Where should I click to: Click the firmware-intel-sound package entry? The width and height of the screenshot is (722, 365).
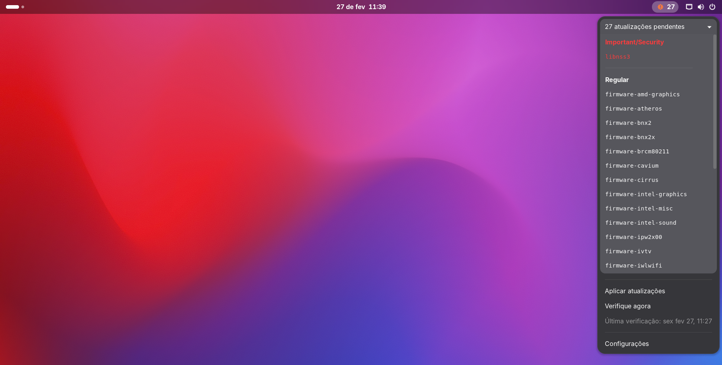tap(640, 223)
